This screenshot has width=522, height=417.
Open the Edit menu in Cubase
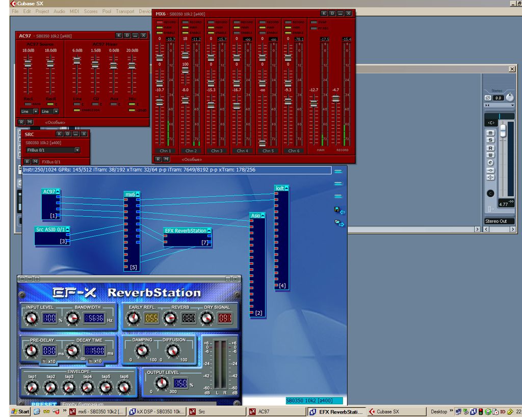point(27,11)
